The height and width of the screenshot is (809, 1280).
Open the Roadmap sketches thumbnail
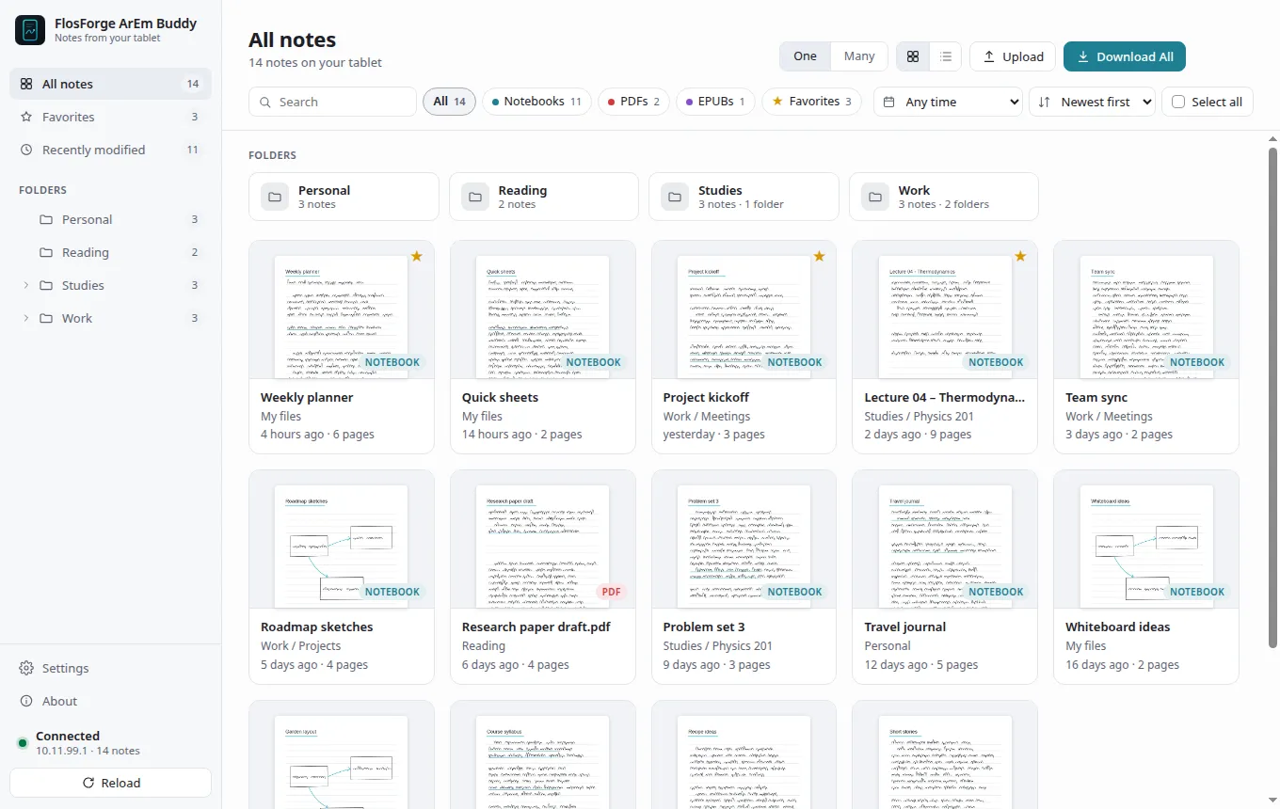point(342,540)
